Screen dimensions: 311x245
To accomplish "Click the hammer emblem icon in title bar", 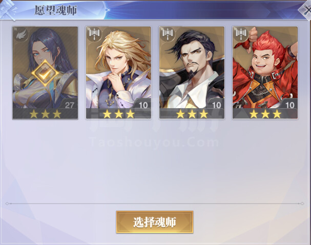I will pos(8,10).
